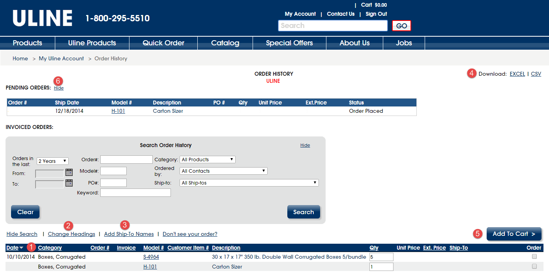Open the From date calendar picker
The height and width of the screenshot is (280, 549).
coord(69,172)
